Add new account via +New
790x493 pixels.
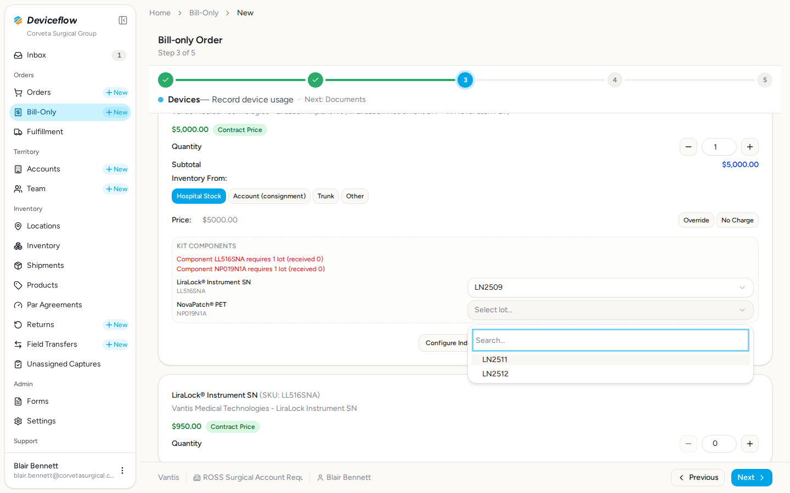(117, 169)
